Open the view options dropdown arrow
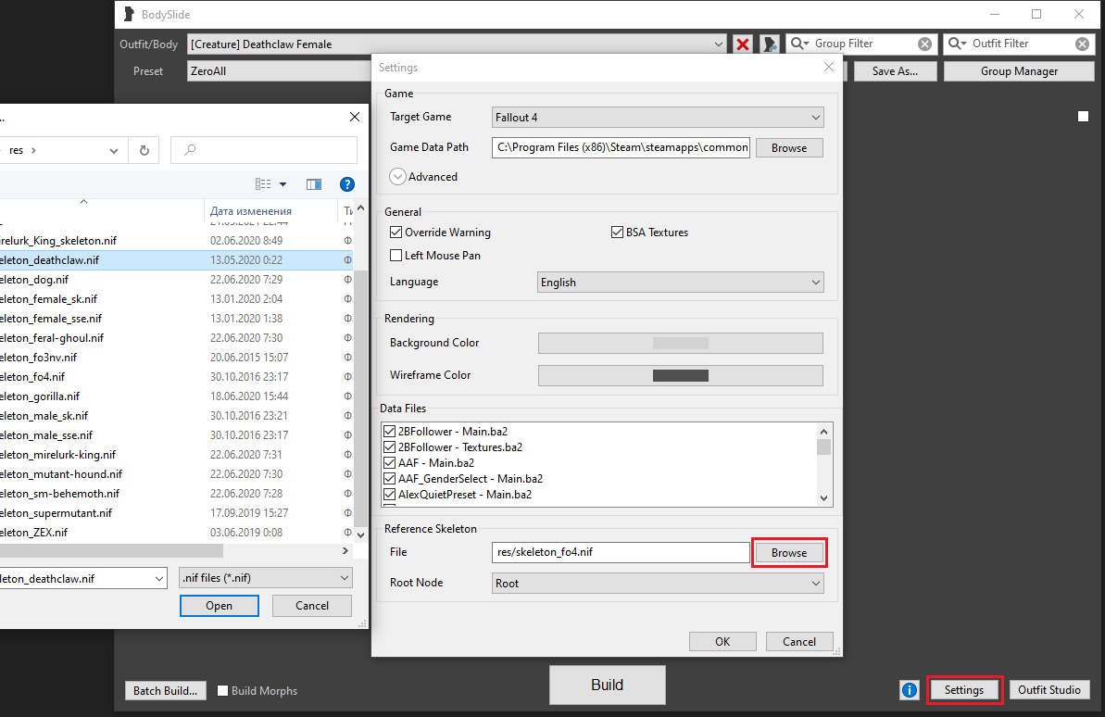 [283, 184]
